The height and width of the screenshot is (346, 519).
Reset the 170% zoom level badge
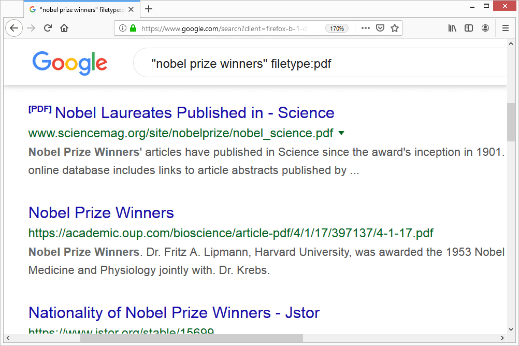click(337, 28)
